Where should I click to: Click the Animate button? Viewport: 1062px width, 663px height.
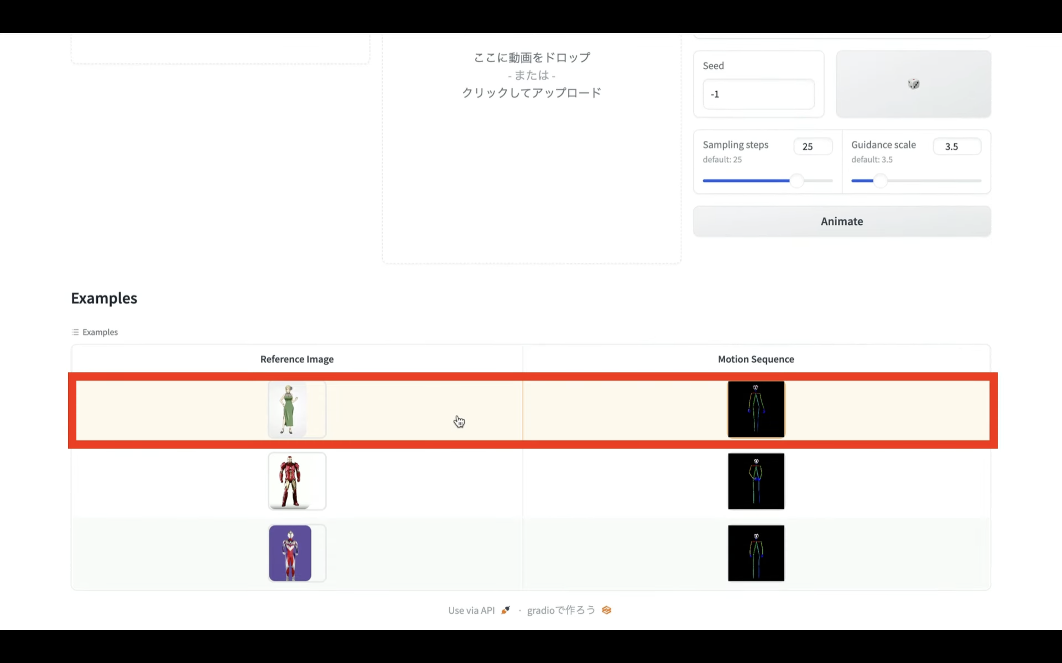pyautogui.click(x=842, y=221)
